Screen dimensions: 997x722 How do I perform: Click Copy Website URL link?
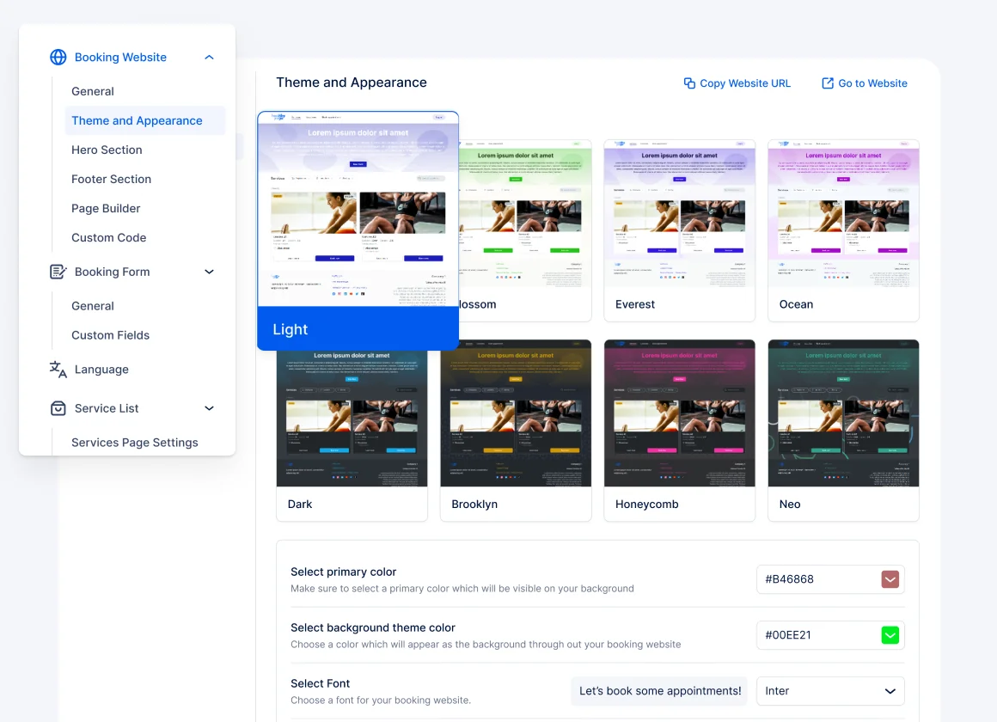(745, 83)
